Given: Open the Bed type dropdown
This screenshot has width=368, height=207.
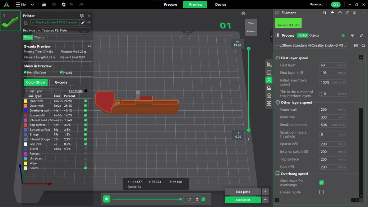Looking at the screenshot, I should 63,31.
